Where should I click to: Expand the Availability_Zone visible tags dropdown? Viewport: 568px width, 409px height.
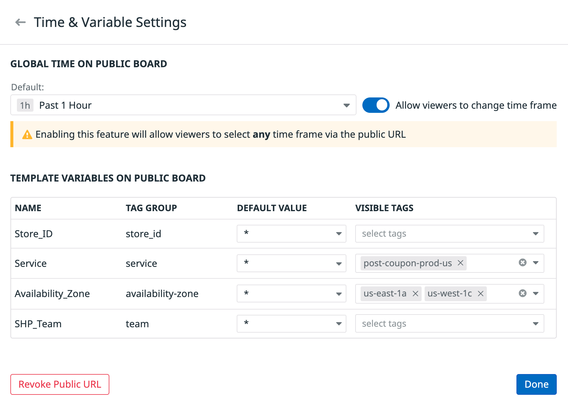[535, 293]
